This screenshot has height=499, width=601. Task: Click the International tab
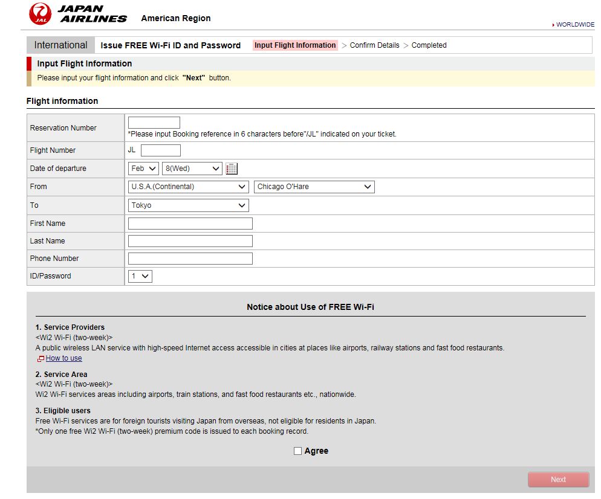60,45
